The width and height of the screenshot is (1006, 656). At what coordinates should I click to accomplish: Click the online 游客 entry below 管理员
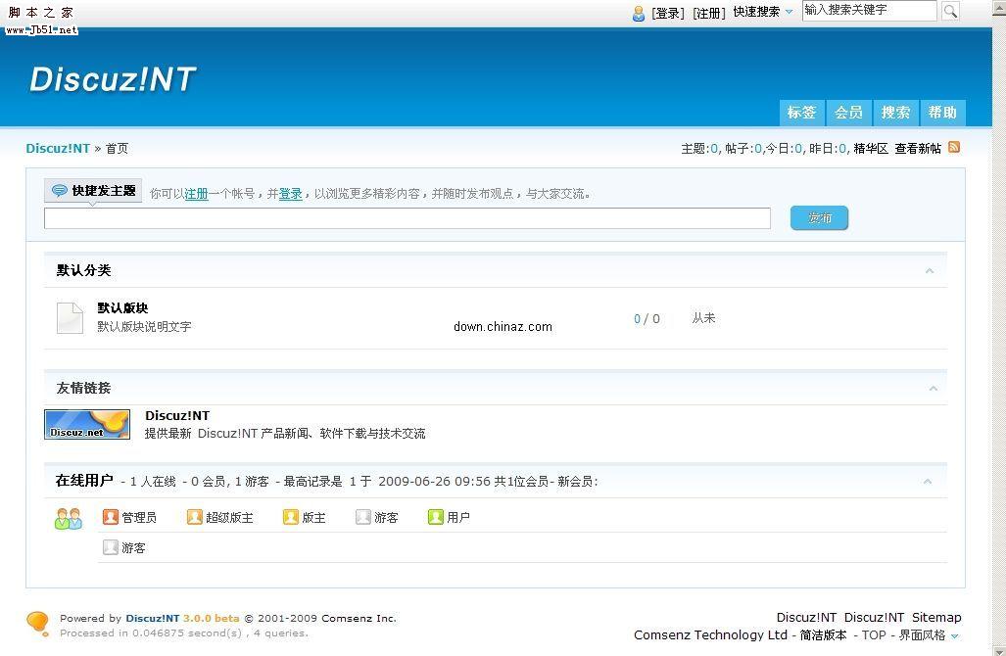[x=124, y=547]
